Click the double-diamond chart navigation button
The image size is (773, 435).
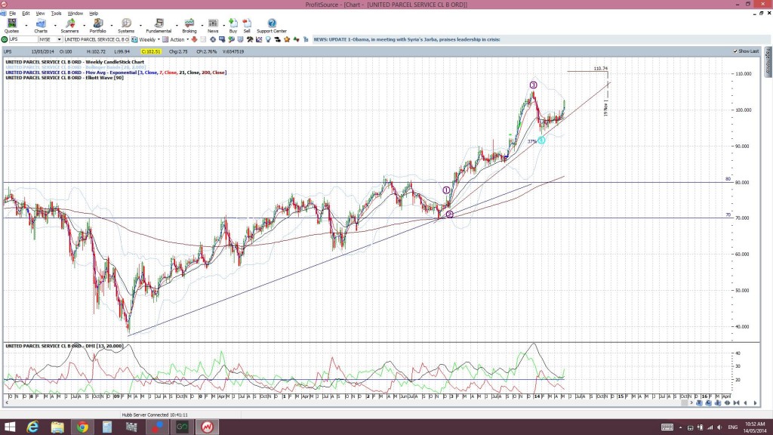point(727,403)
